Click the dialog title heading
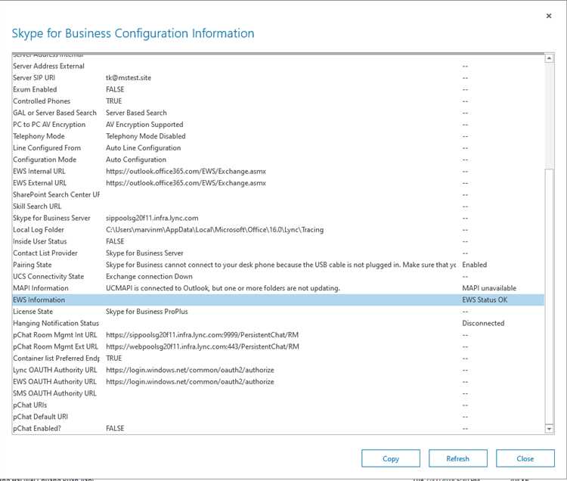567x481 pixels. 133,33
